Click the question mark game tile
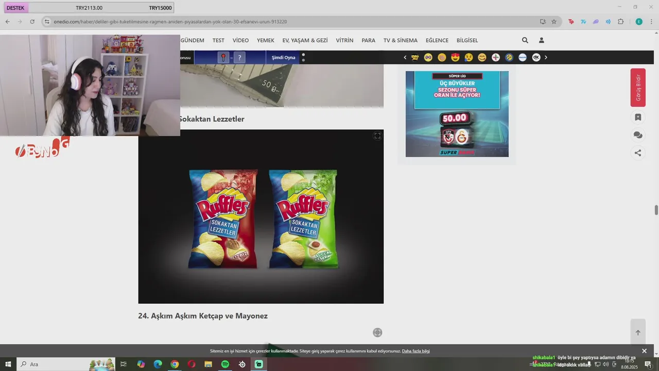659x371 pixels. (239, 57)
